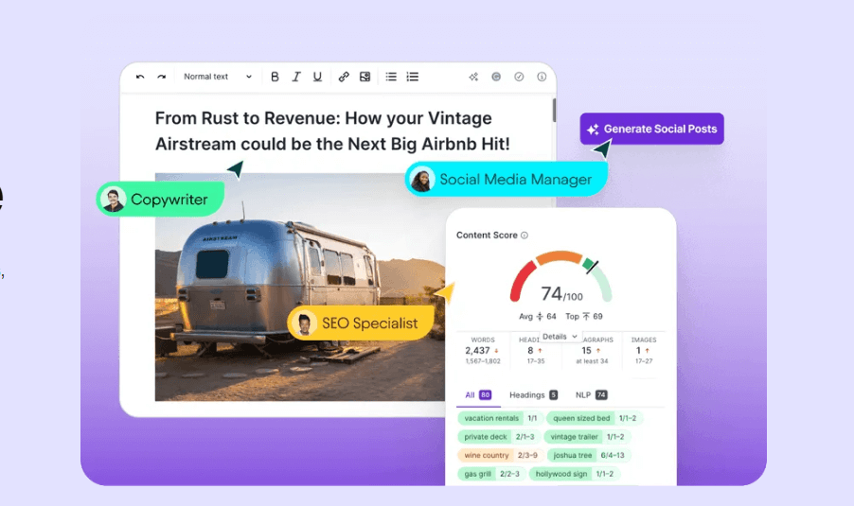Switch to the NLP tab
This screenshot has width=854, height=506.
coord(591,395)
